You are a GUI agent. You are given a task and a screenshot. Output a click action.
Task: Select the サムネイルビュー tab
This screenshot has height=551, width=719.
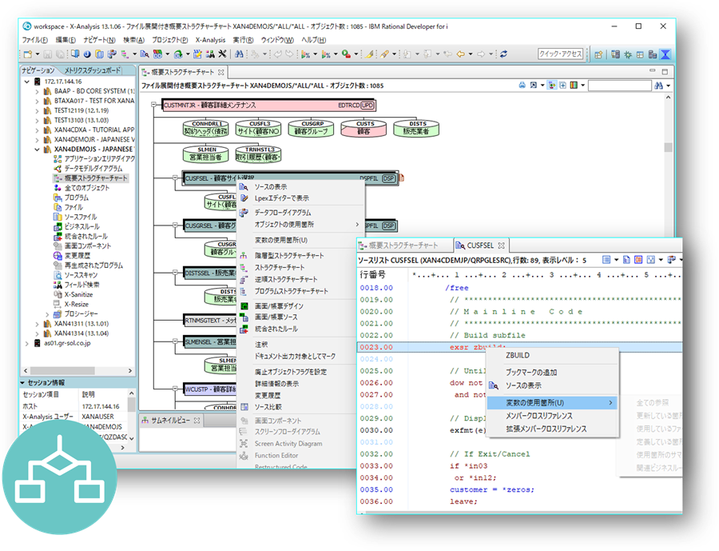170,420
